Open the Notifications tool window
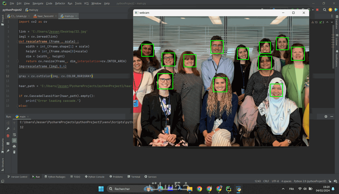 point(337,58)
